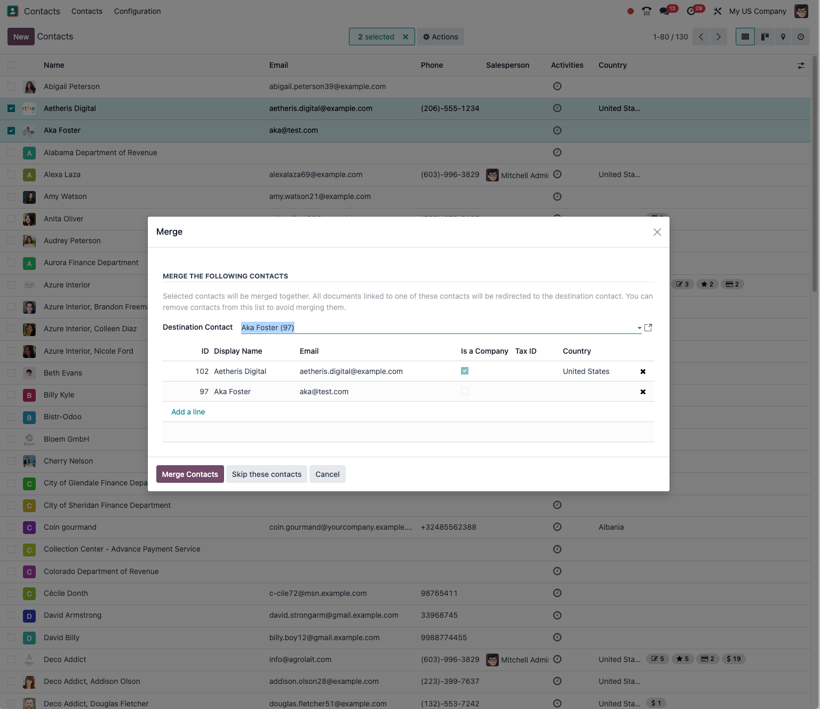Click Add a line link
The width and height of the screenshot is (820, 709).
[188, 412]
